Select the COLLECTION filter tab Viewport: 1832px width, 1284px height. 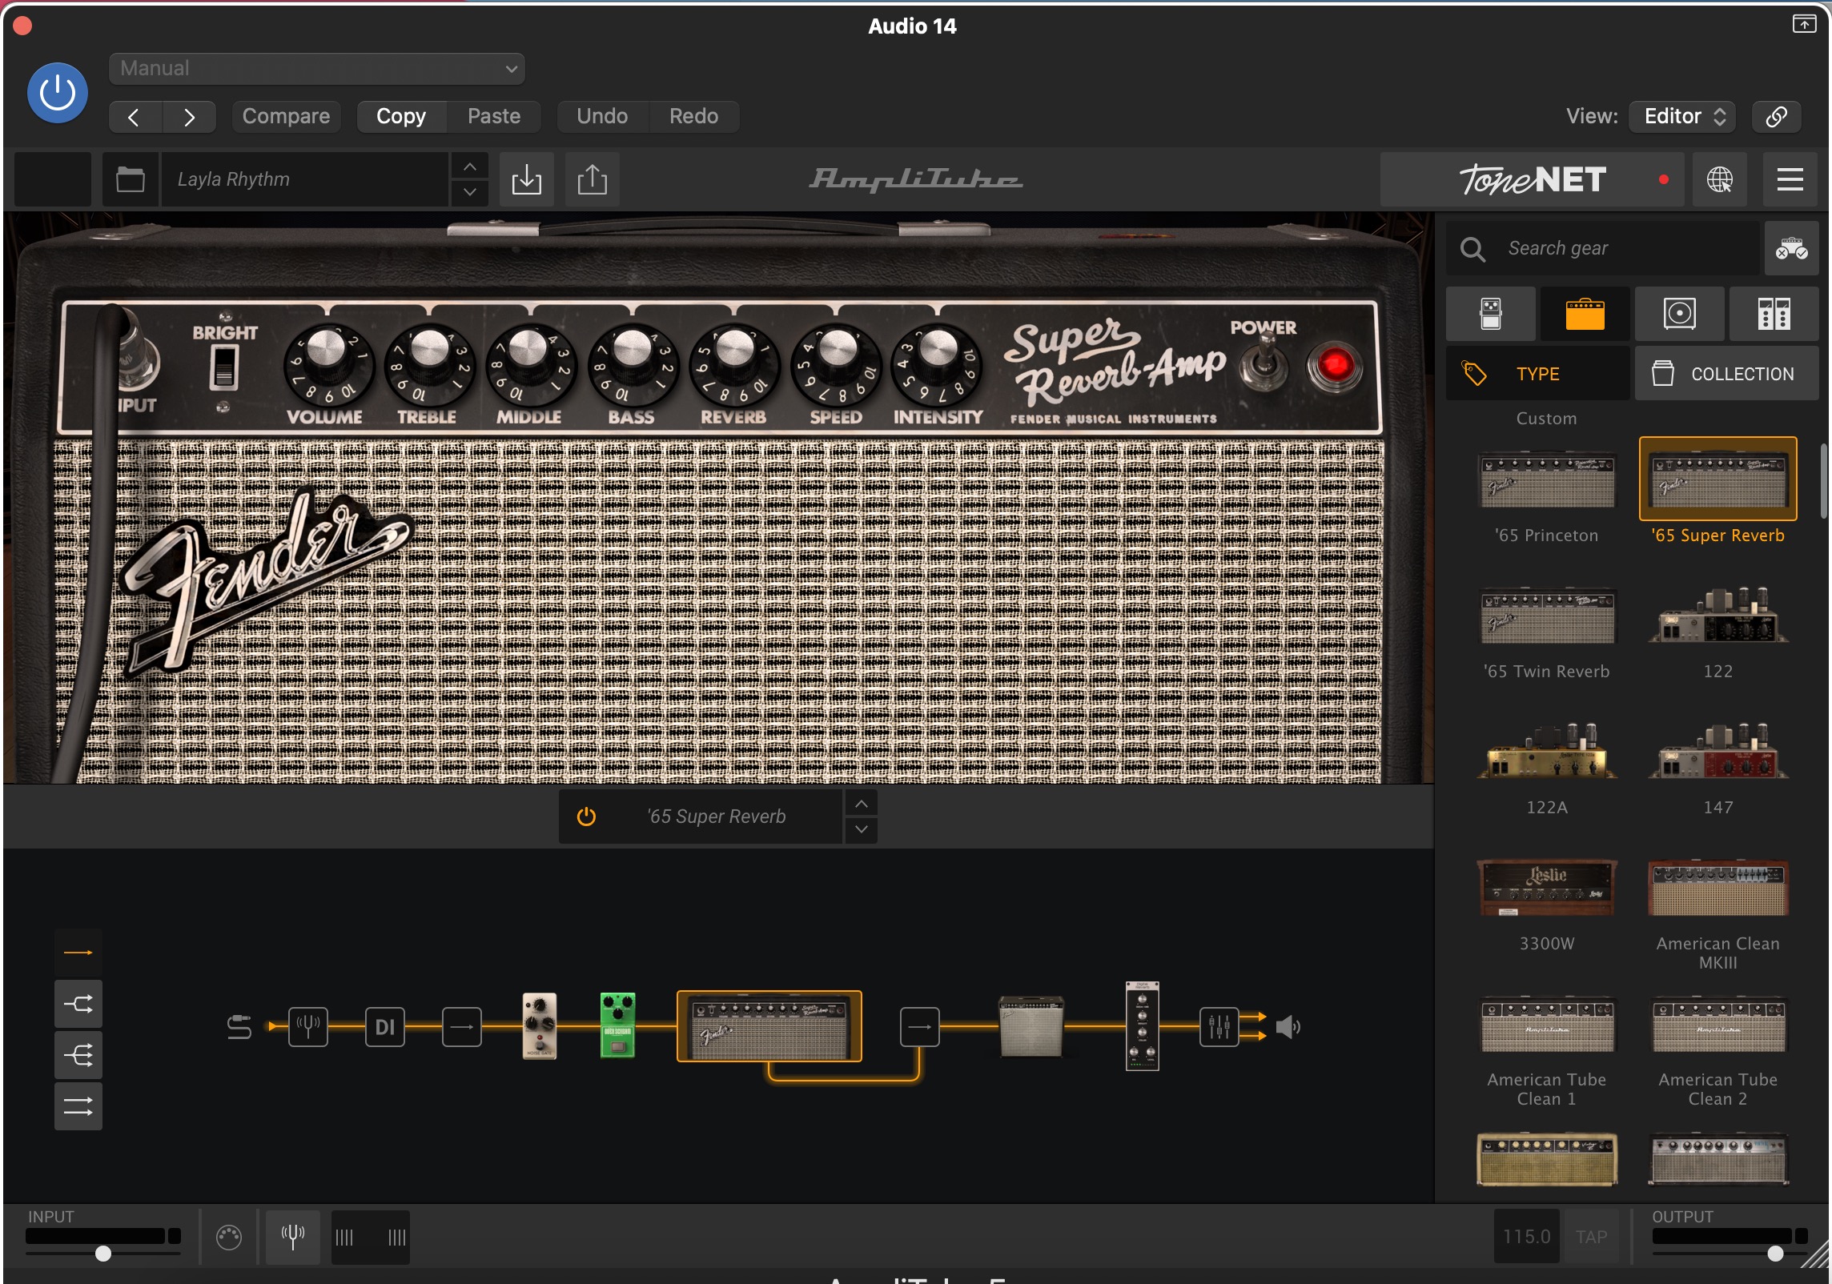click(1727, 374)
